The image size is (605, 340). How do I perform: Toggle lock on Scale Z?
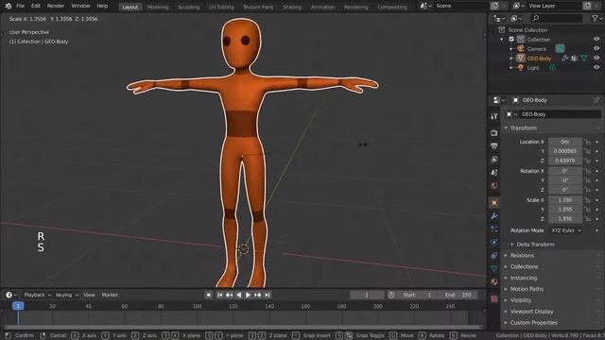[588, 218]
